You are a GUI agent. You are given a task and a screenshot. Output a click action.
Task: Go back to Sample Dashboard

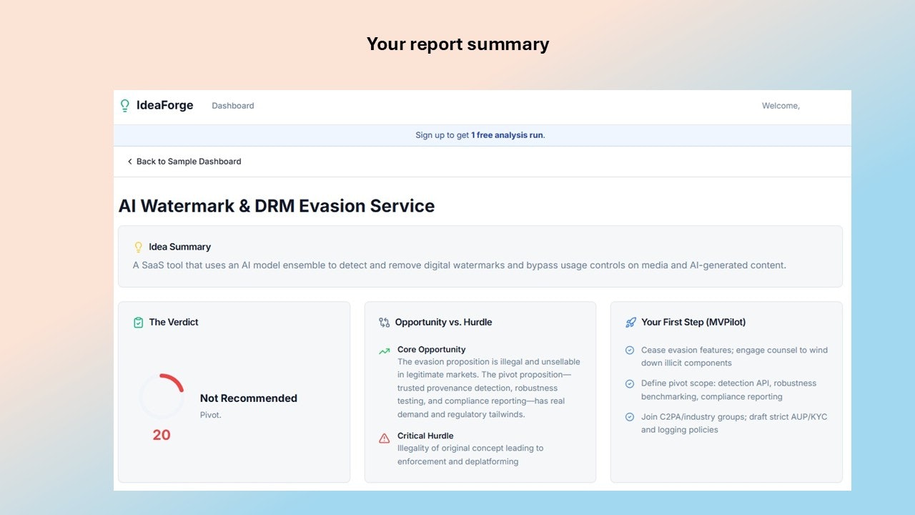click(184, 162)
